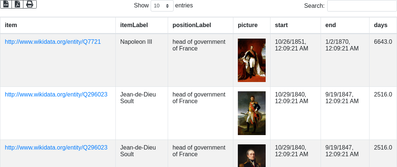Select the 6643.0 days cell
Image resolution: width=397 pixels, height=167 pixels.
383,42
